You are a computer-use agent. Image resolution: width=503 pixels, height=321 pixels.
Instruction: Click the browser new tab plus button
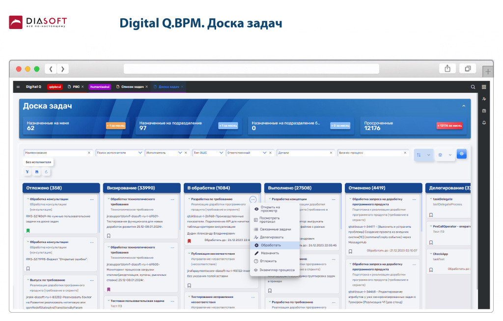[488, 72]
